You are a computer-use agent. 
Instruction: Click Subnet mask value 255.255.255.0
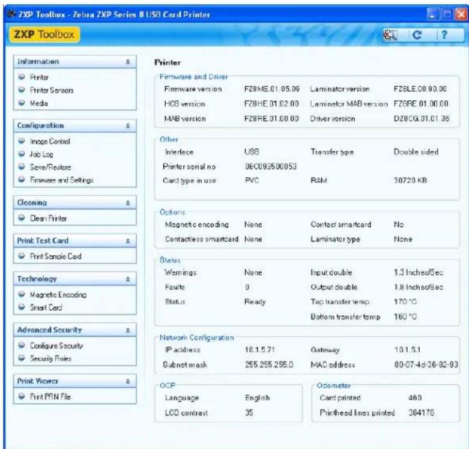269,364
